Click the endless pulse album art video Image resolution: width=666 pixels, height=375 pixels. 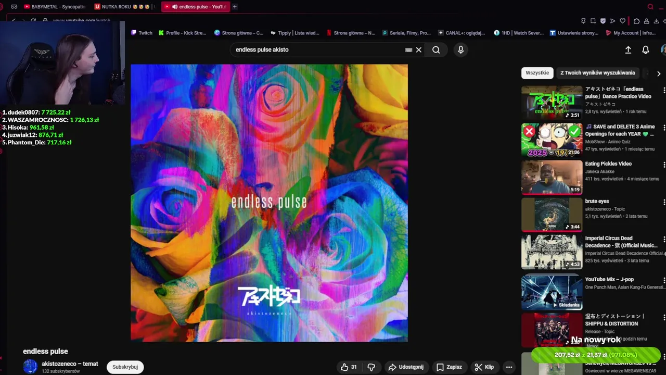[269, 203]
